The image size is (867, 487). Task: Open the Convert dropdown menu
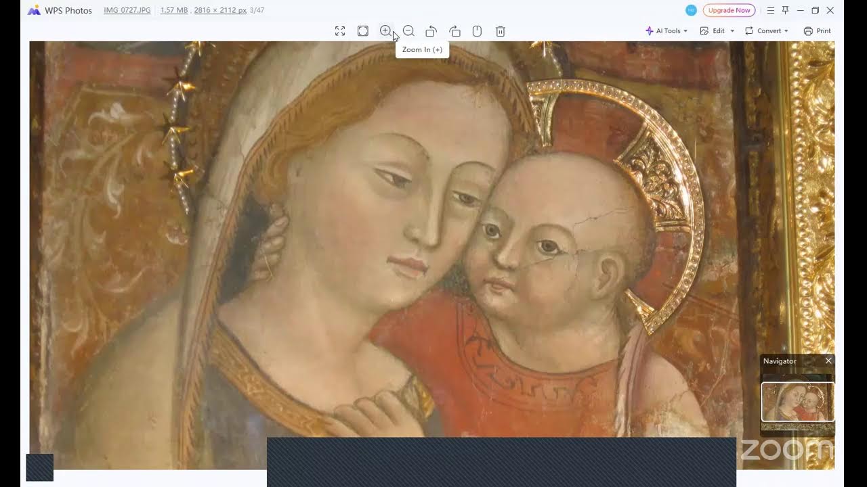point(767,31)
